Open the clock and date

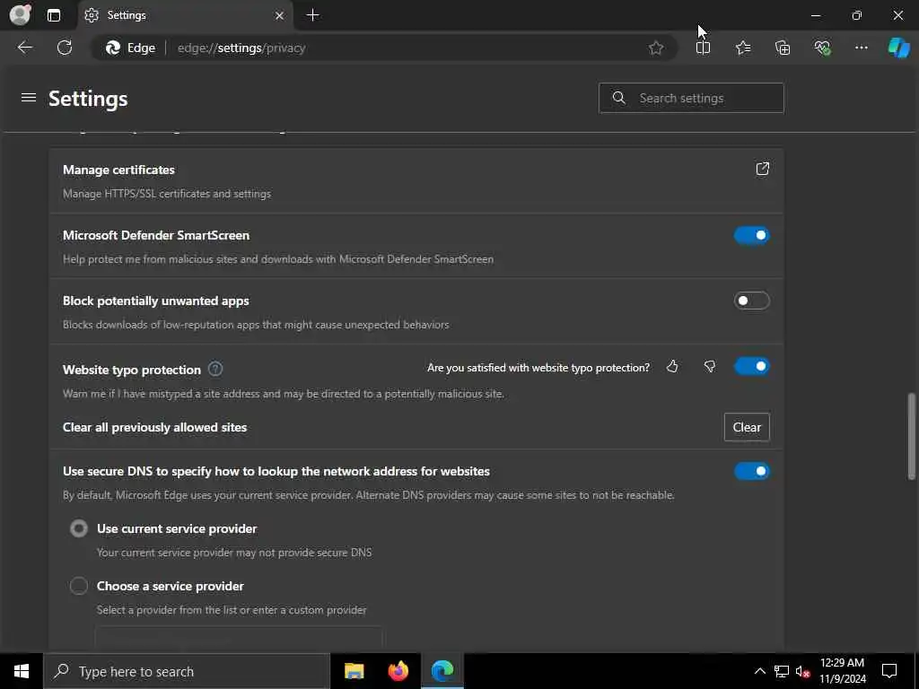click(x=842, y=671)
